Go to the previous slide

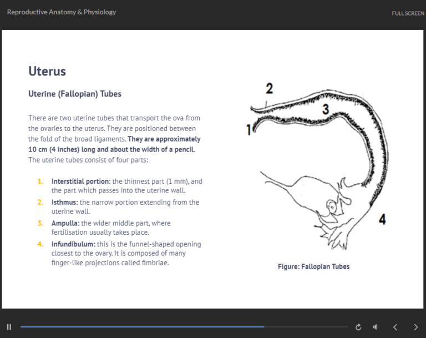click(395, 327)
